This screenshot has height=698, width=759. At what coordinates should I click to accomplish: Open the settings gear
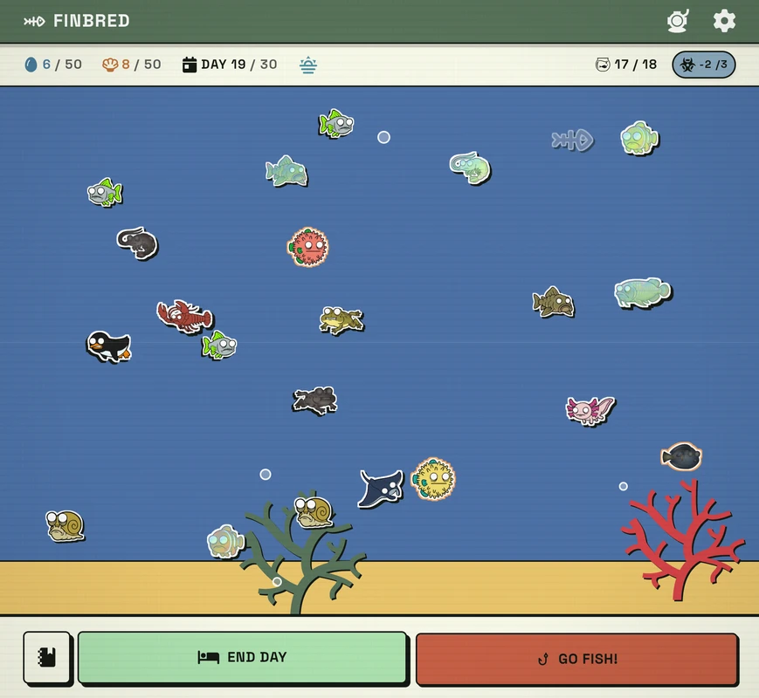click(724, 21)
